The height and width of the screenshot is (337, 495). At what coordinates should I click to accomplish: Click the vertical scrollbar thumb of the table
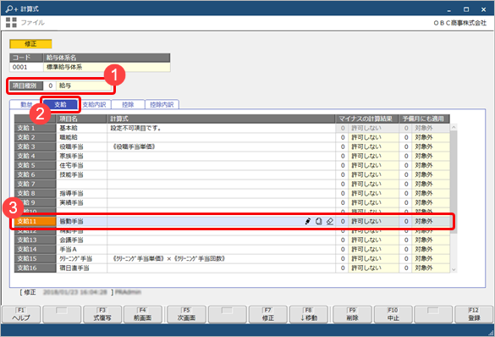tap(454, 181)
